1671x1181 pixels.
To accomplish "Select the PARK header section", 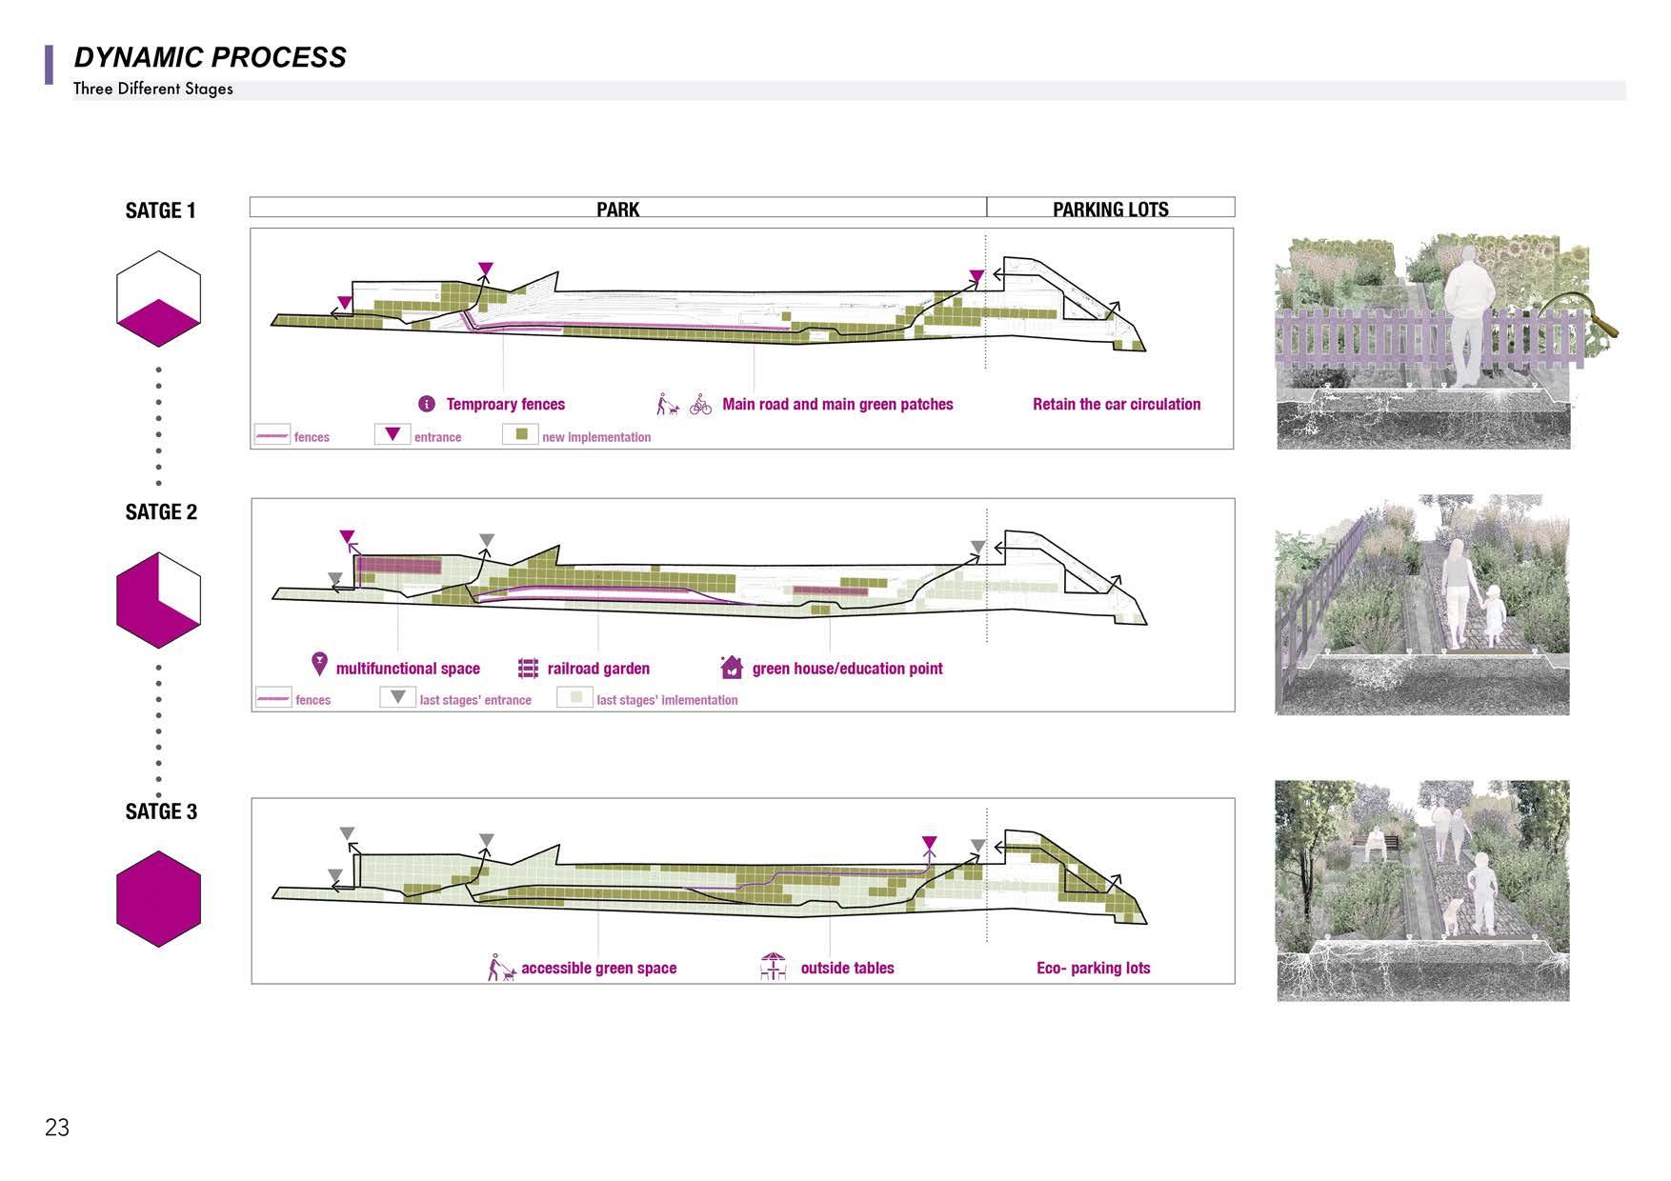I will (x=618, y=208).
